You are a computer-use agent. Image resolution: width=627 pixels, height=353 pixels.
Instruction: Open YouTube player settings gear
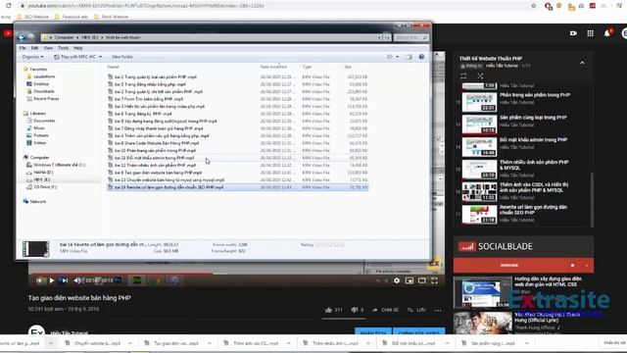tap(396, 280)
